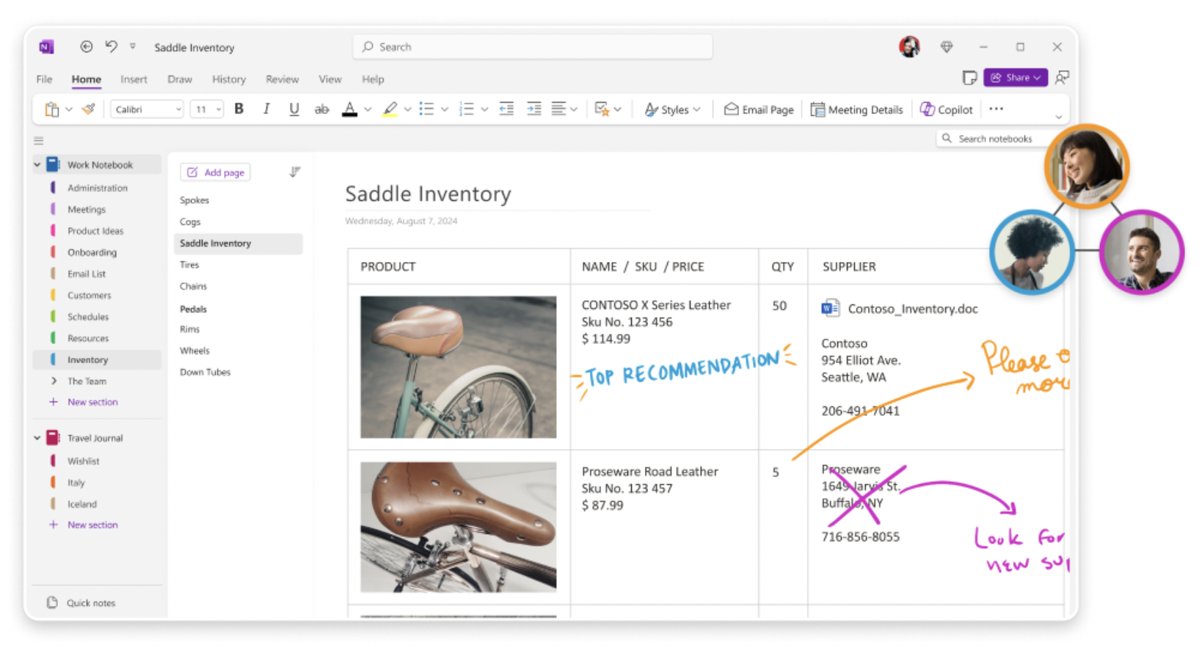Add New section under Travel Journal
1202x647 pixels.
pyautogui.click(x=84, y=525)
